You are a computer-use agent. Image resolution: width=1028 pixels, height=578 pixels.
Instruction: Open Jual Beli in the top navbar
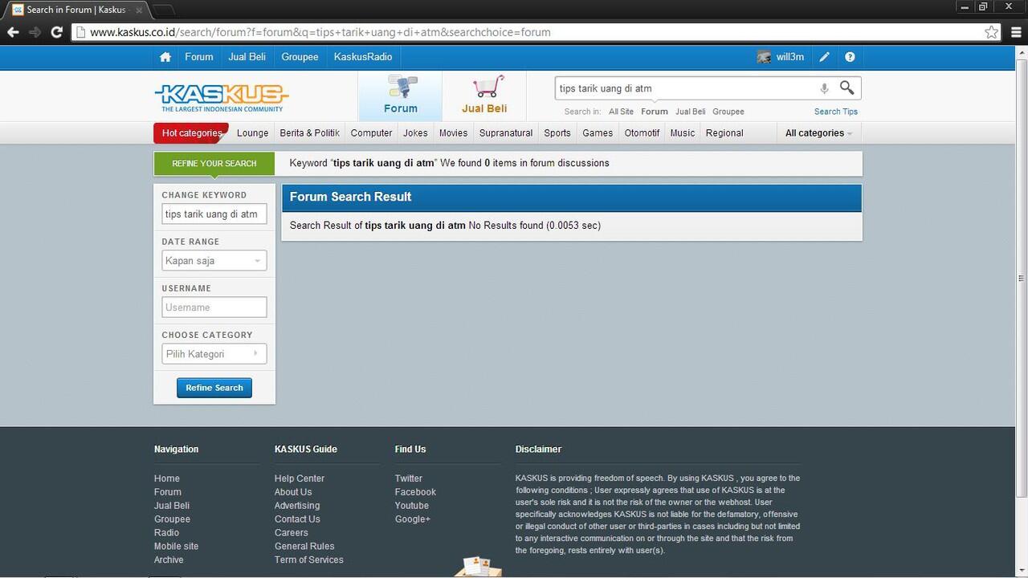[x=247, y=57]
